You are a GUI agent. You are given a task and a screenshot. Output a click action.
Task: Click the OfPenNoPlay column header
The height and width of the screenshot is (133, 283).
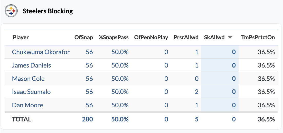click(151, 37)
